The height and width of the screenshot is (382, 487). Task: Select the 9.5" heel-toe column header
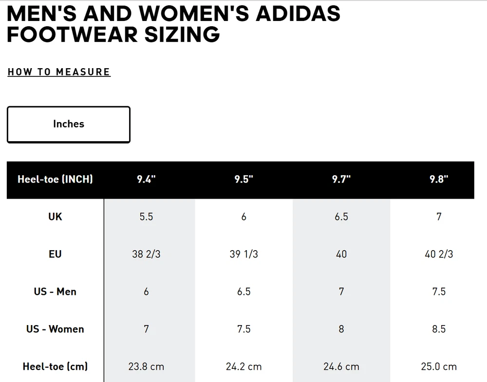[243, 179]
